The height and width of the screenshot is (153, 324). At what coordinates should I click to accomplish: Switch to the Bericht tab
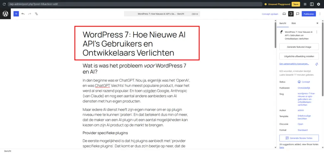[283, 23]
